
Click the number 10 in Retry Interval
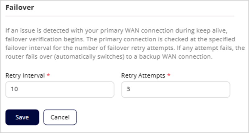point(14,89)
